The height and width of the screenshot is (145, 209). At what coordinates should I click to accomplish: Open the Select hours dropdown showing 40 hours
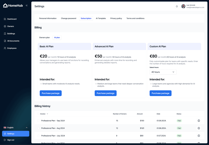163,72
